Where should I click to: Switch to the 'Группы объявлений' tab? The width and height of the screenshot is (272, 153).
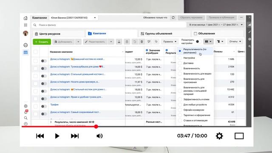point(164,34)
